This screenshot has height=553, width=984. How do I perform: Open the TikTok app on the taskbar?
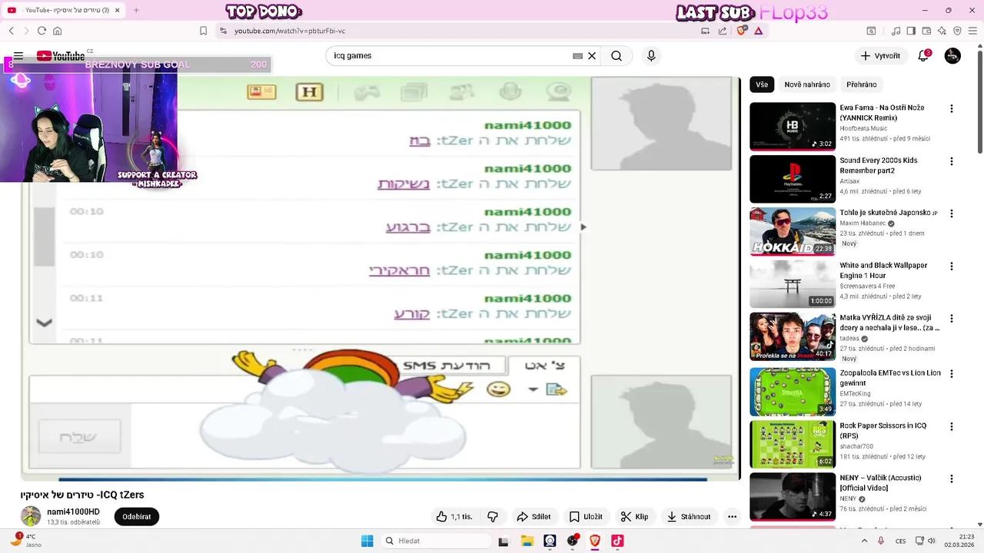[617, 541]
